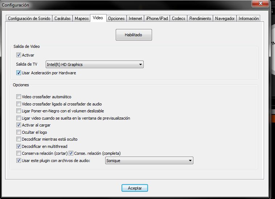Expand the Sonique plugin dropdown
Screen dimensions: 275x199
(149, 161)
